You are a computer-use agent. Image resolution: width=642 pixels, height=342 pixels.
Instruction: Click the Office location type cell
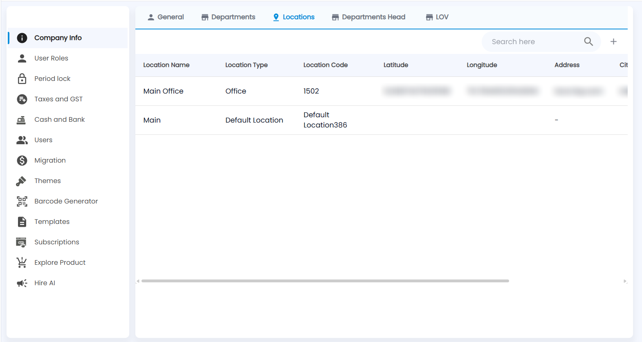(x=236, y=91)
